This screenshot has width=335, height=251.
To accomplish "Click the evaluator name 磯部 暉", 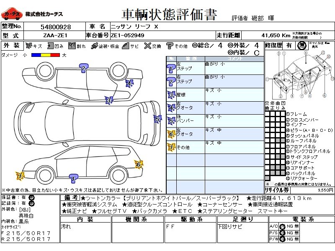I will [x=263, y=18].
